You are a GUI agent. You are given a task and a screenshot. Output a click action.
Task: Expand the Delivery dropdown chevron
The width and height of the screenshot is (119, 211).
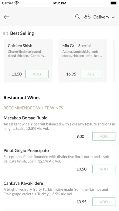pos(113,17)
